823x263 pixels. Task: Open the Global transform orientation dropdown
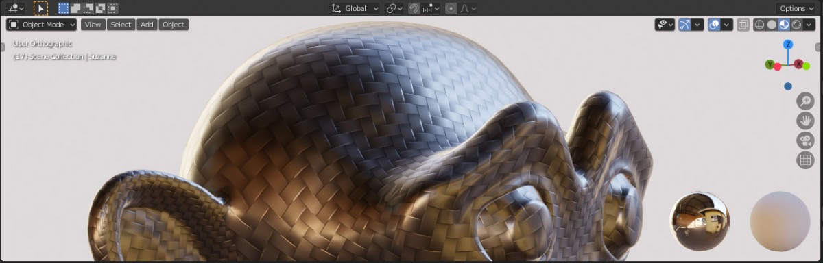tap(355, 8)
